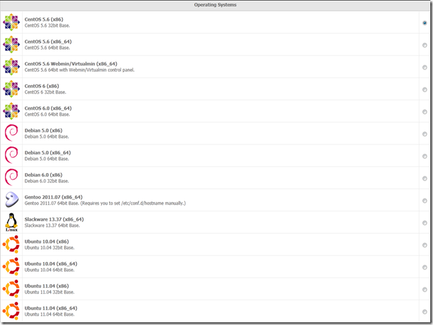
Task: Click the CentOS logo beside CentOS 6.0 (x86_64)
Action: (11, 111)
